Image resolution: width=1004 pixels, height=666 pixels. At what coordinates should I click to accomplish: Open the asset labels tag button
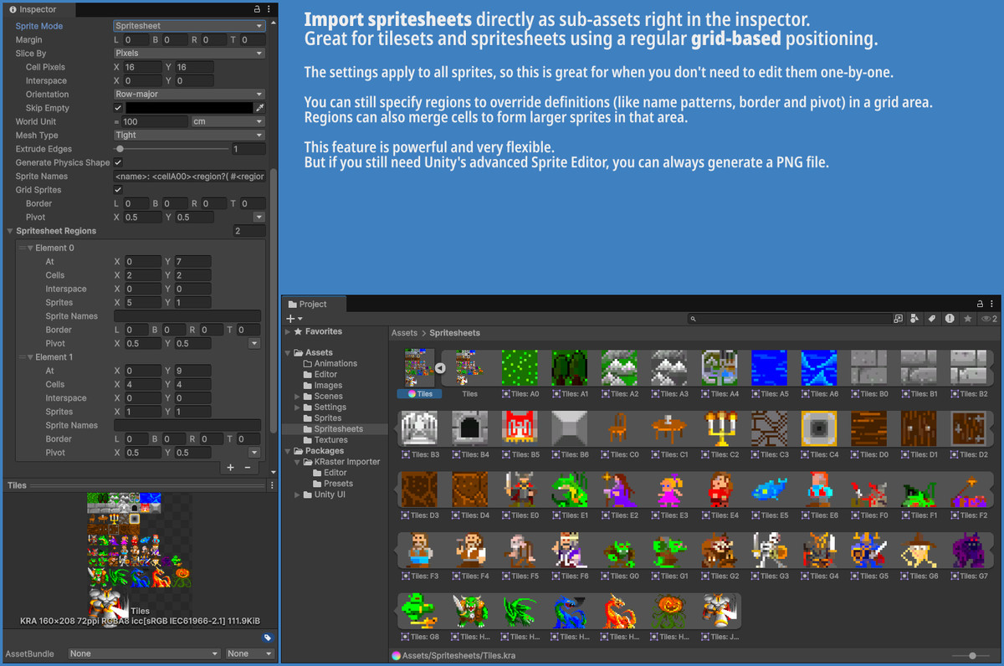267,638
